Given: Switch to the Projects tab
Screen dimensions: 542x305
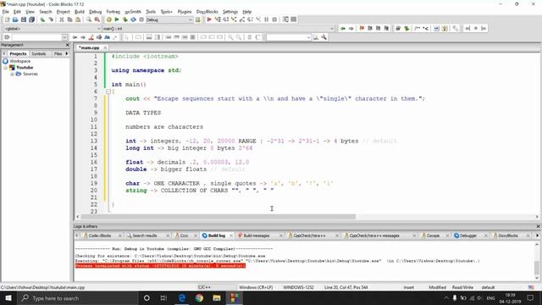Looking at the screenshot, I should [x=18, y=54].
